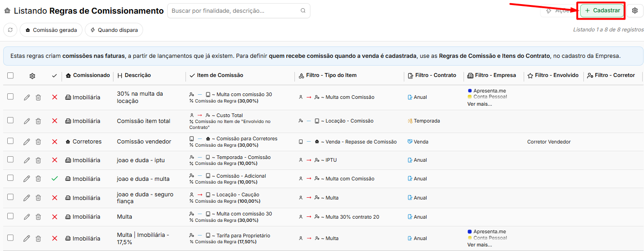Viewport: 644px width, 251px height.
Task: Click 'Listando 1 a 8 de 8 registros' text
Action: pyautogui.click(x=608, y=30)
